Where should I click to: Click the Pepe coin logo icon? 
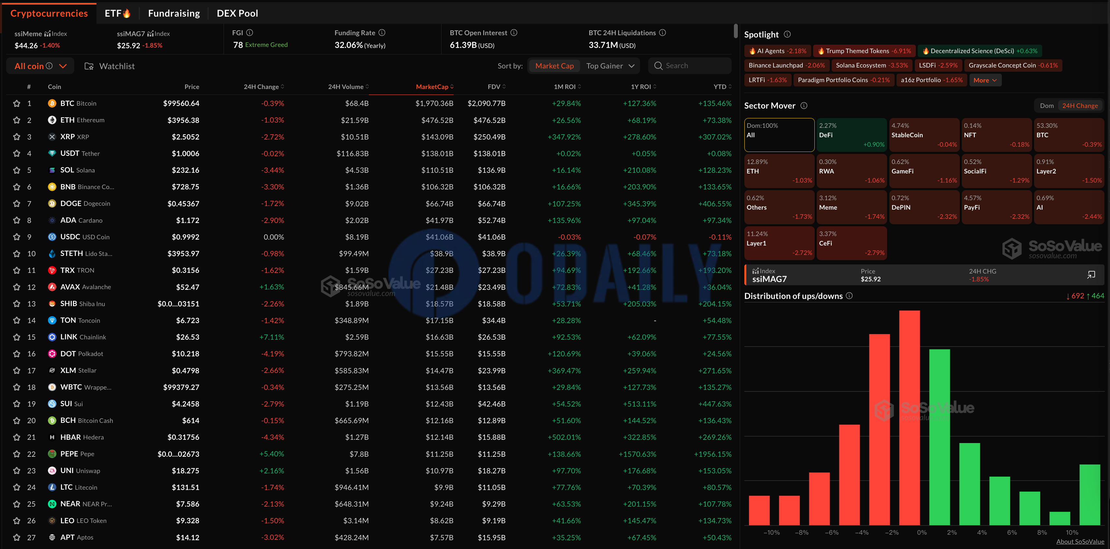click(x=52, y=454)
